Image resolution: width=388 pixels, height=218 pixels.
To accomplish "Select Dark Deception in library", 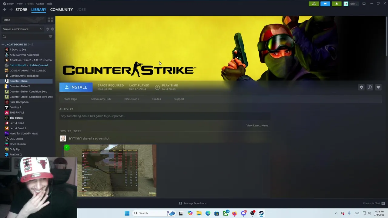I will click(x=19, y=102).
